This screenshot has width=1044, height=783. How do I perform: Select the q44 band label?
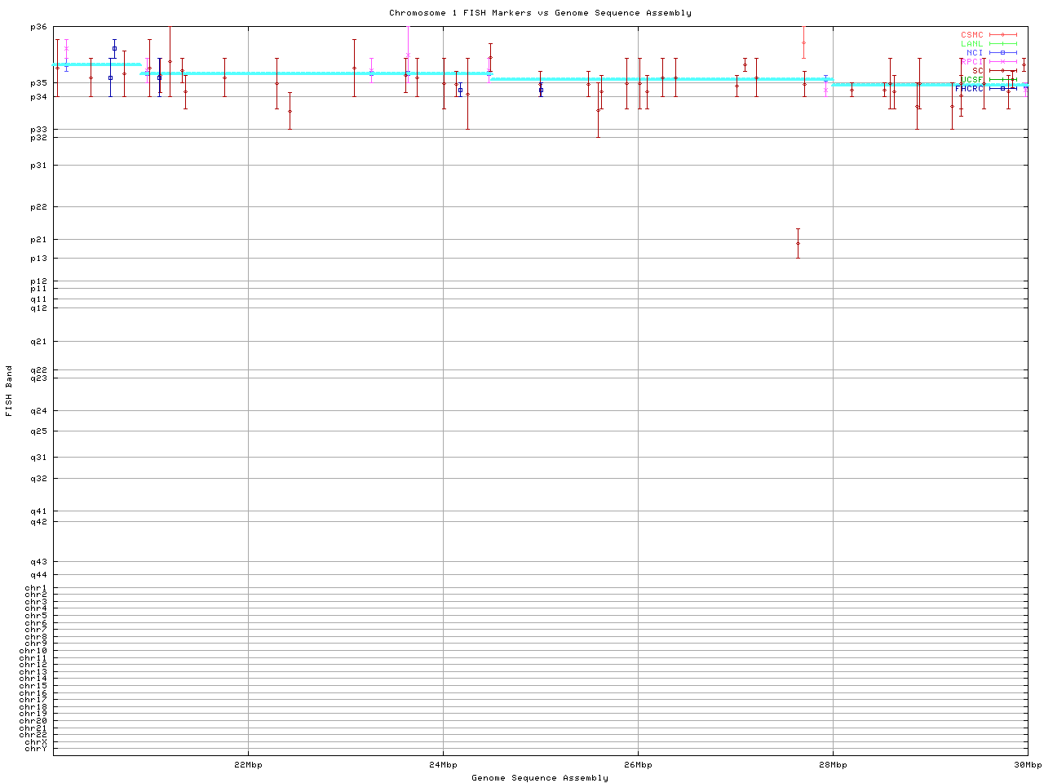coord(39,575)
